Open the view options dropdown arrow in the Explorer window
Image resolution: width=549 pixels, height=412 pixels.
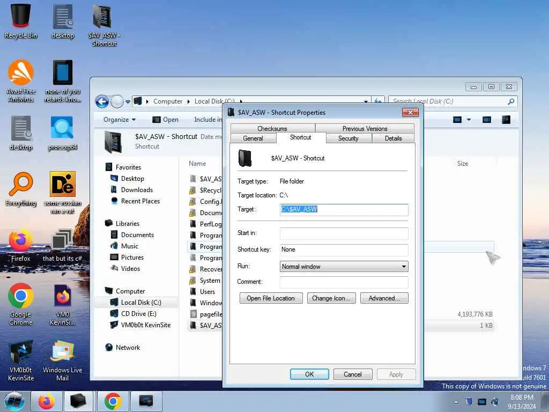tap(469, 120)
